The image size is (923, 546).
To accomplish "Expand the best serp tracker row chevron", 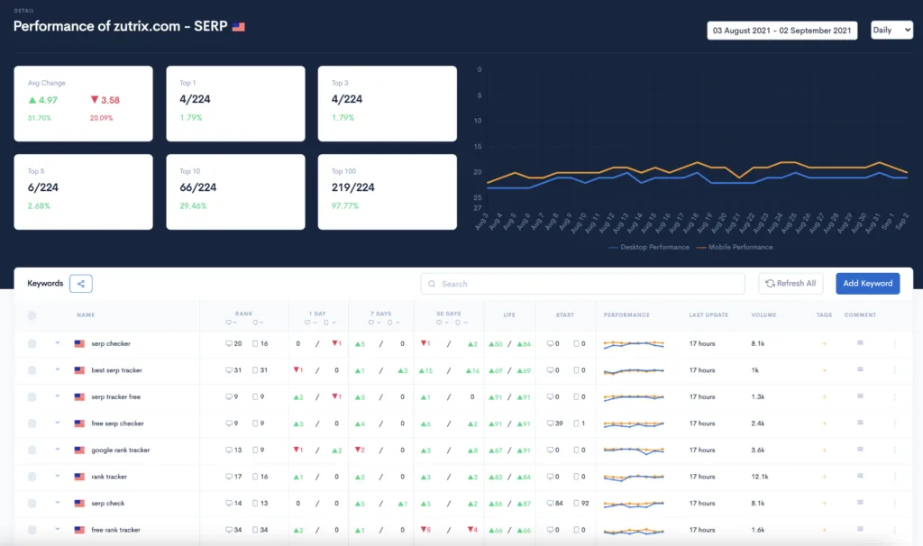I will tap(57, 369).
